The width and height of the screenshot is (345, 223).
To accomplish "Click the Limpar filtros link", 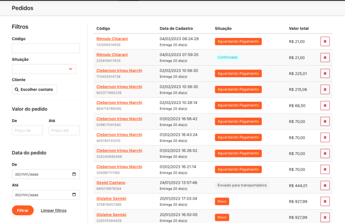I will pyautogui.click(x=53, y=210).
